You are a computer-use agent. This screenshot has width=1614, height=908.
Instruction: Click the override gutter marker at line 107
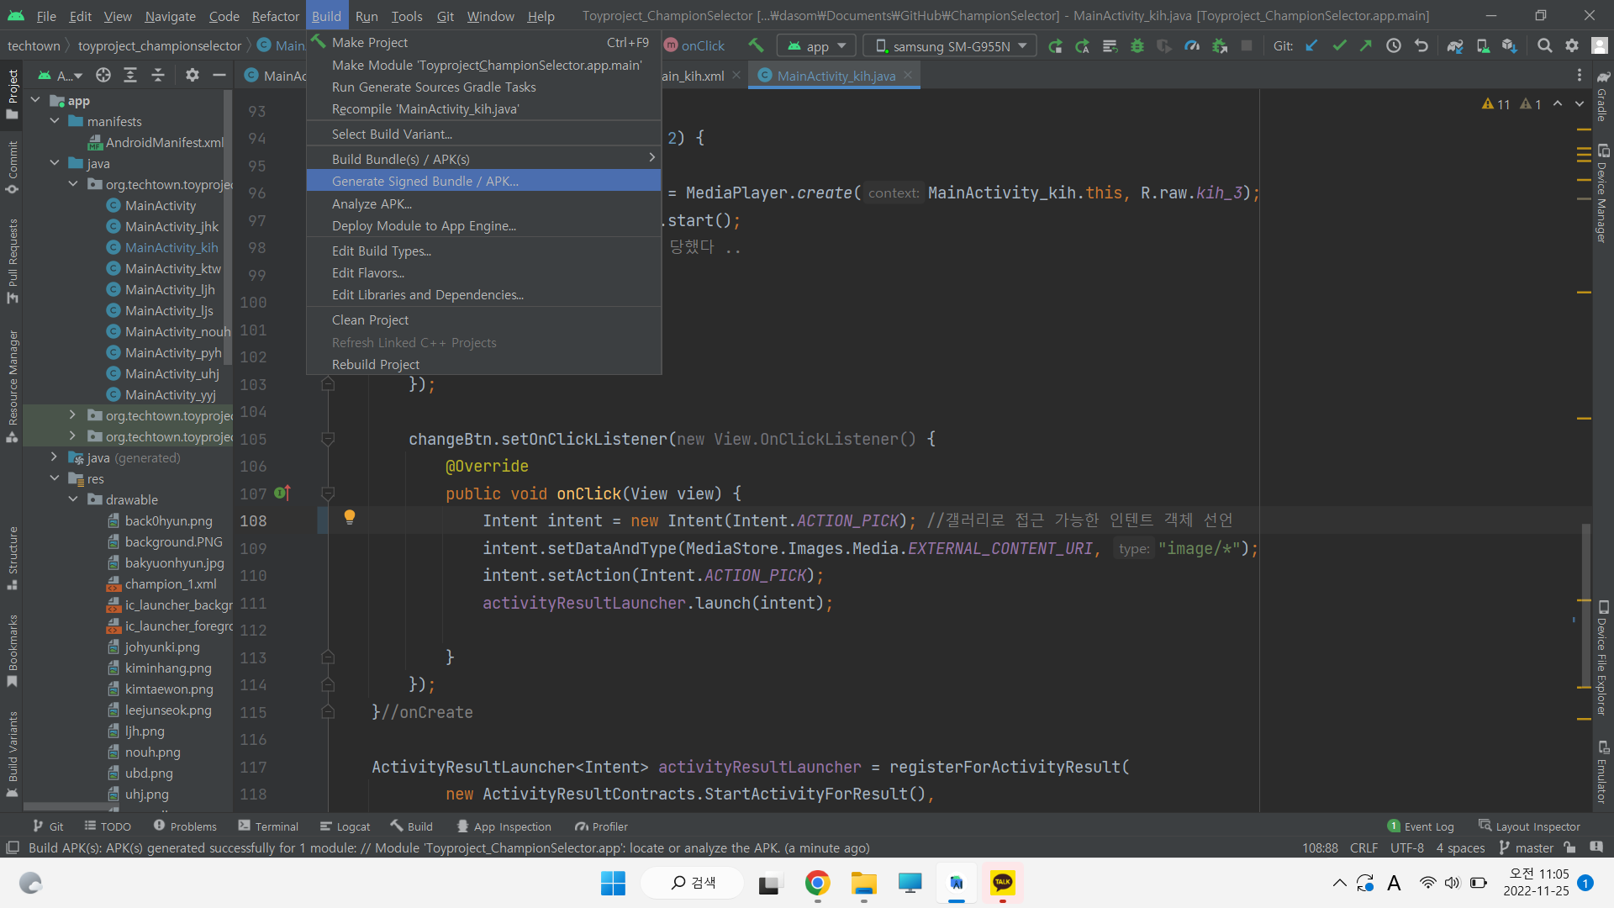282,494
